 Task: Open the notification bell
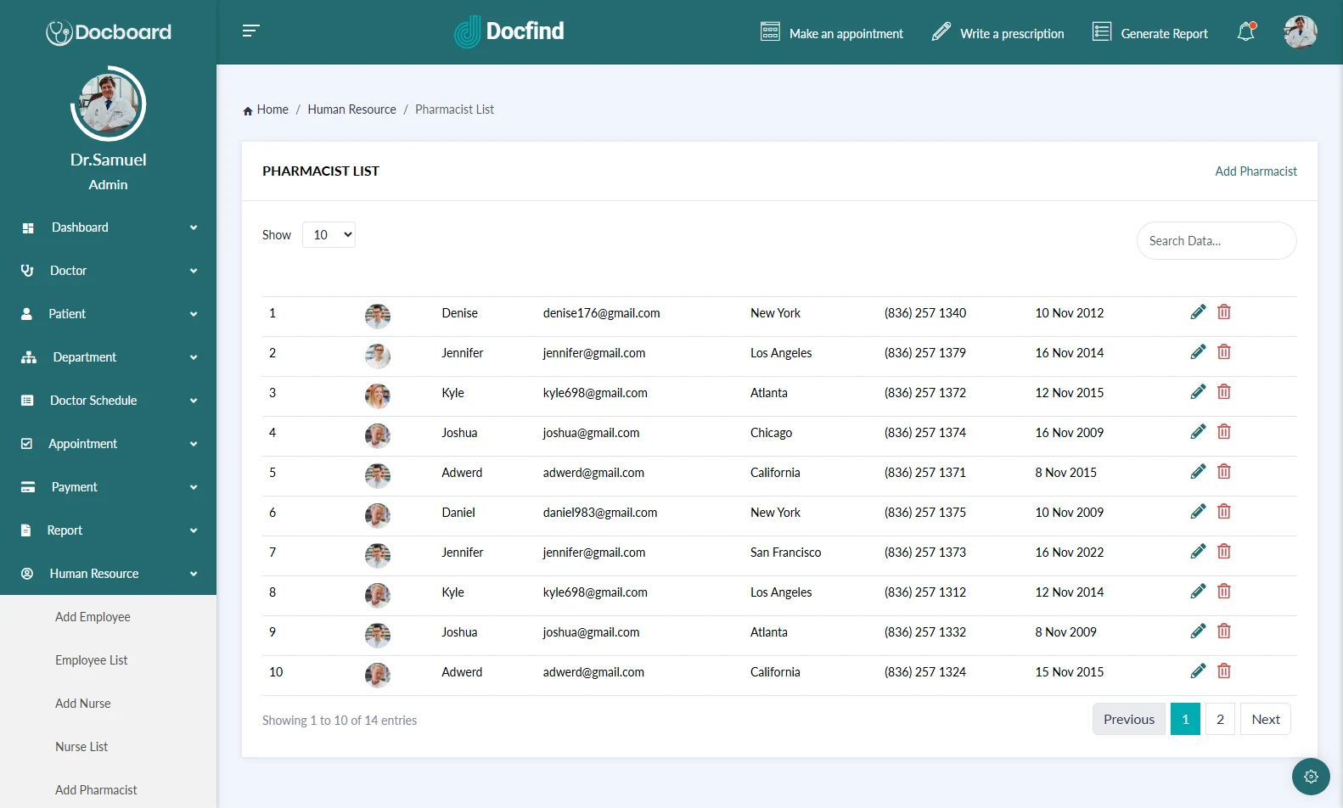coord(1245,32)
